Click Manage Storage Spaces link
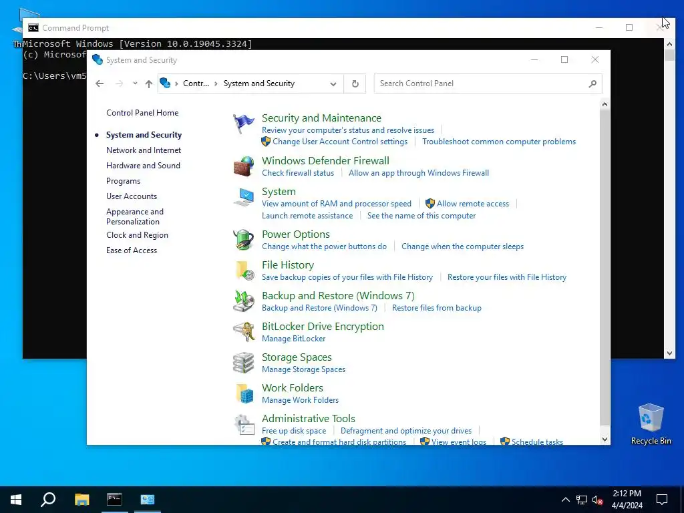 pyautogui.click(x=304, y=369)
